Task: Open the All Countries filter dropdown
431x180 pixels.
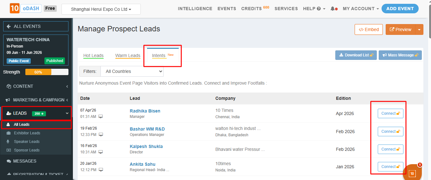Action: (132, 71)
